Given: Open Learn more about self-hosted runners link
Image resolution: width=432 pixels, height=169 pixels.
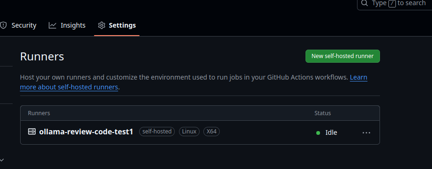Looking at the screenshot, I should [x=69, y=87].
